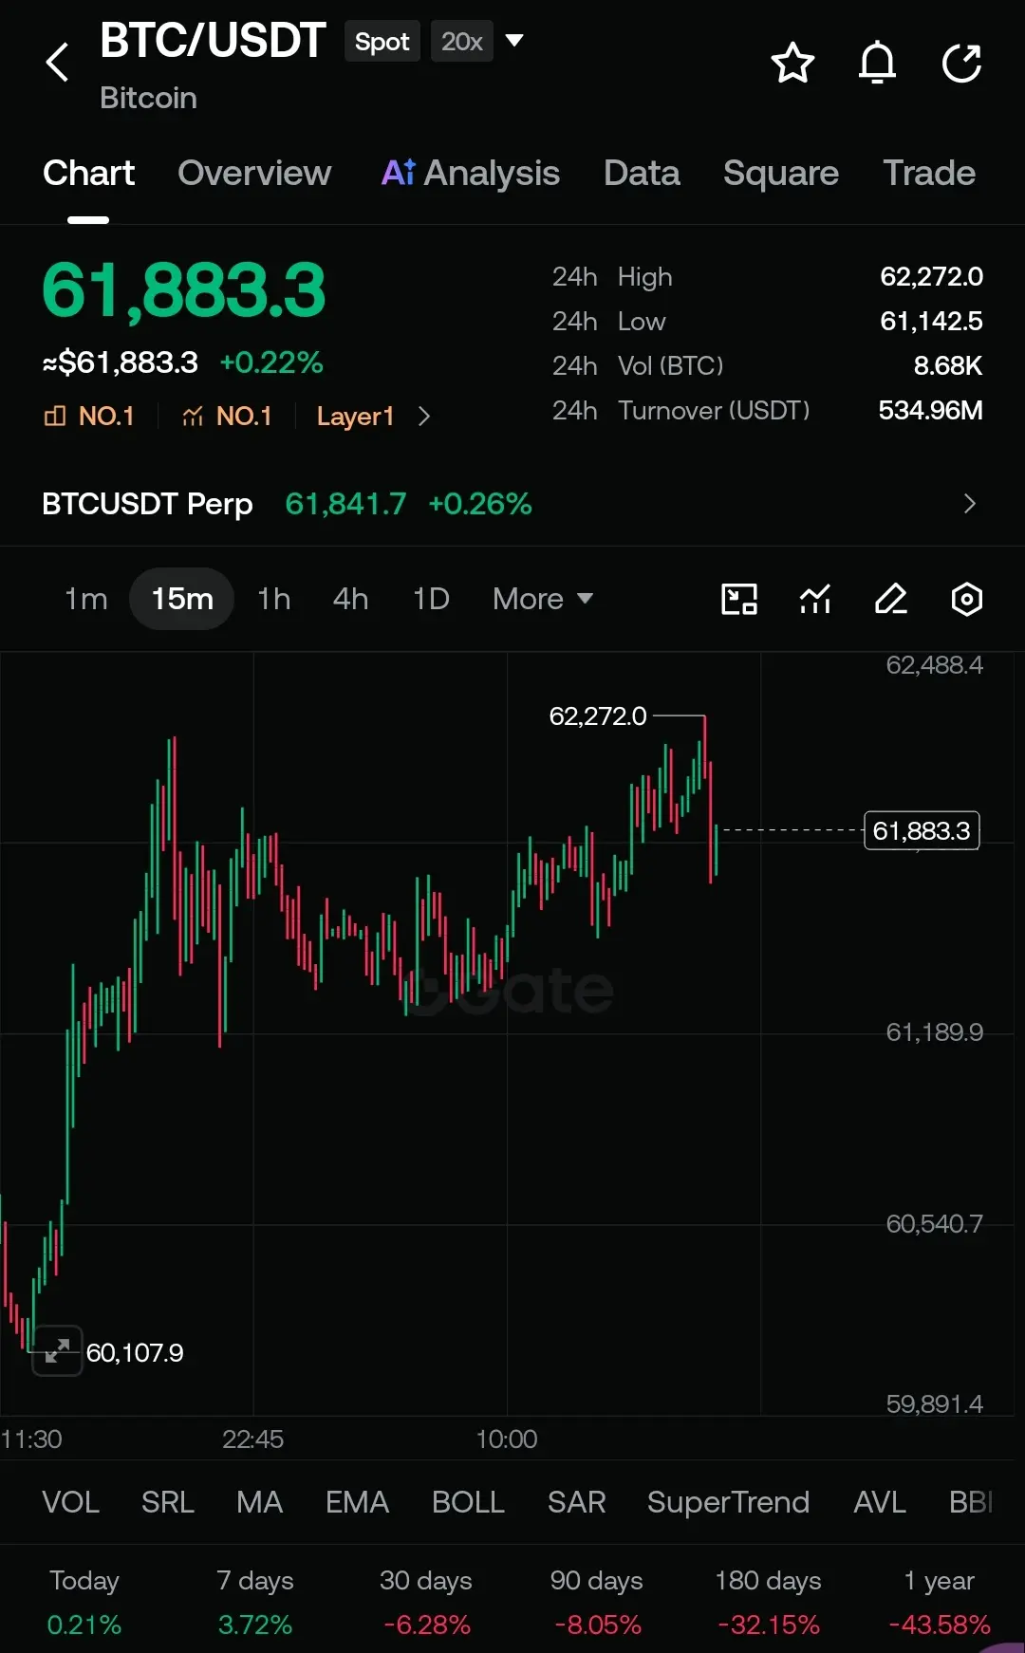Image resolution: width=1025 pixels, height=1653 pixels.
Task: Toggle the SRL indicator
Action: tap(168, 1502)
